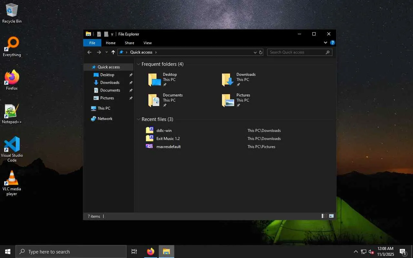Viewport: 413px width, 258px height.
Task: Open the File Explorer Help icon
Action: tap(333, 43)
